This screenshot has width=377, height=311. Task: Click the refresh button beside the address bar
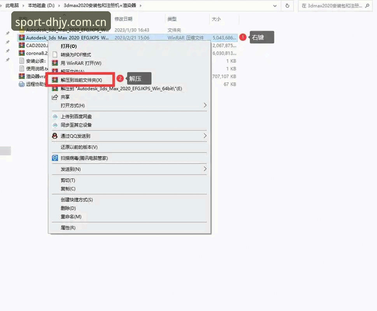click(x=287, y=5)
